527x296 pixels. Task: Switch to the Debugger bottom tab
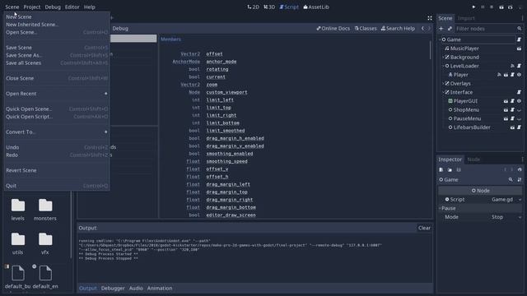coord(113,289)
